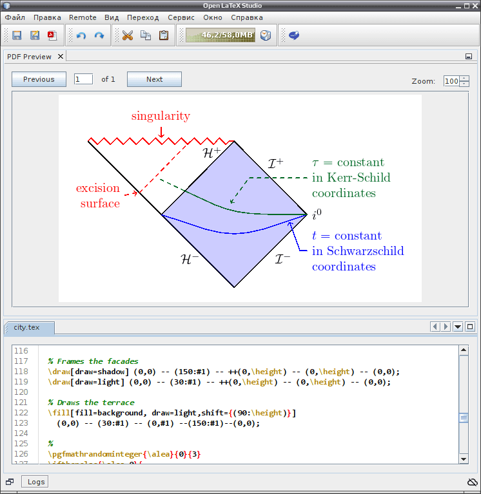Screen dimensions: 481x494
Task: Maximize the editor window icon
Action: [470, 327]
